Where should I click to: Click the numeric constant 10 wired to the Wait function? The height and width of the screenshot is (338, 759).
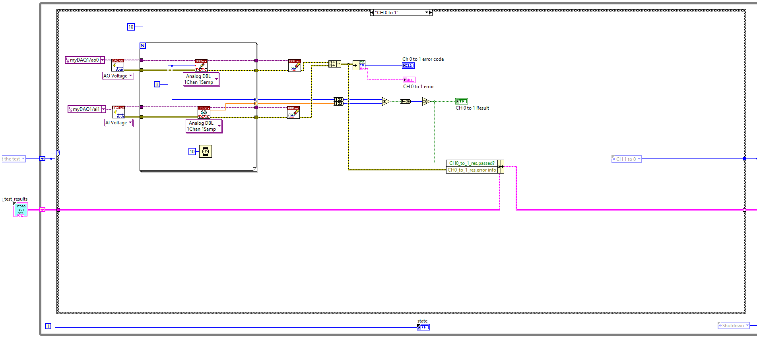point(192,152)
